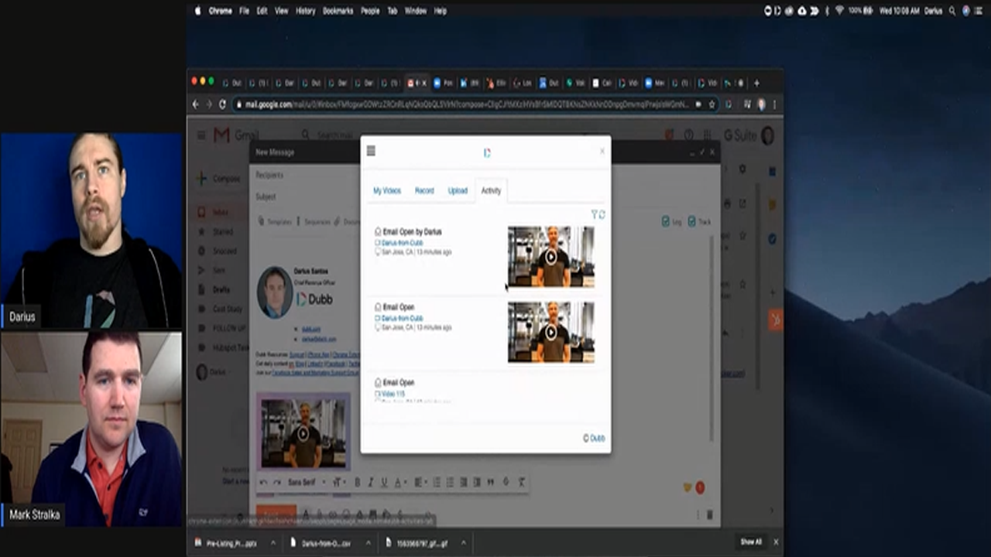Open the Chrome three-dot menu

(x=774, y=104)
